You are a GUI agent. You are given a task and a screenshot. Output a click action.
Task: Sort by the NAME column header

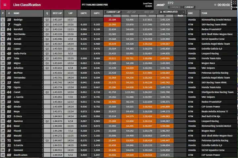24,13
